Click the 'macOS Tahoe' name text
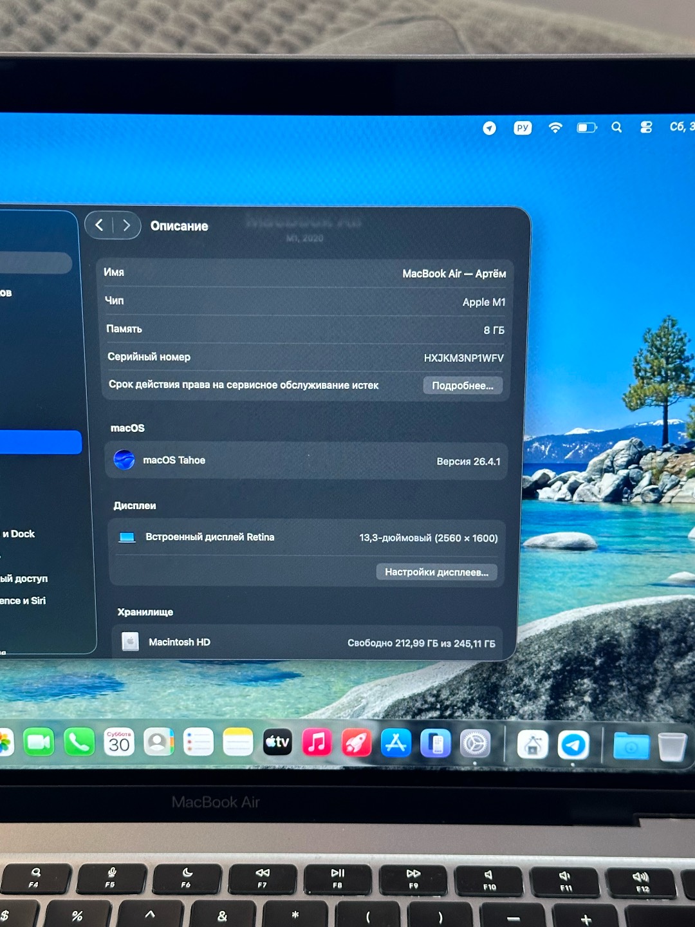Screen dimensions: 695x927 174,460
